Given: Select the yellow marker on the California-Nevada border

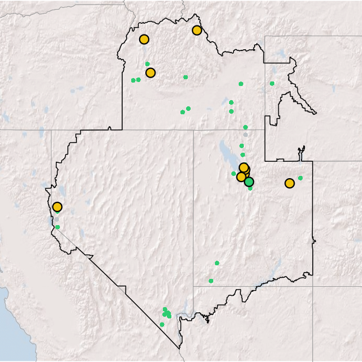Looking at the screenshot, I should [57, 206].
